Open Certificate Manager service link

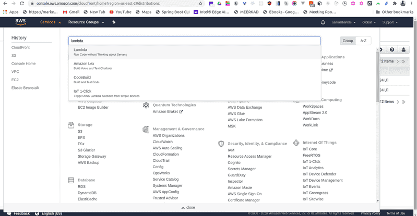coord(244,200)
